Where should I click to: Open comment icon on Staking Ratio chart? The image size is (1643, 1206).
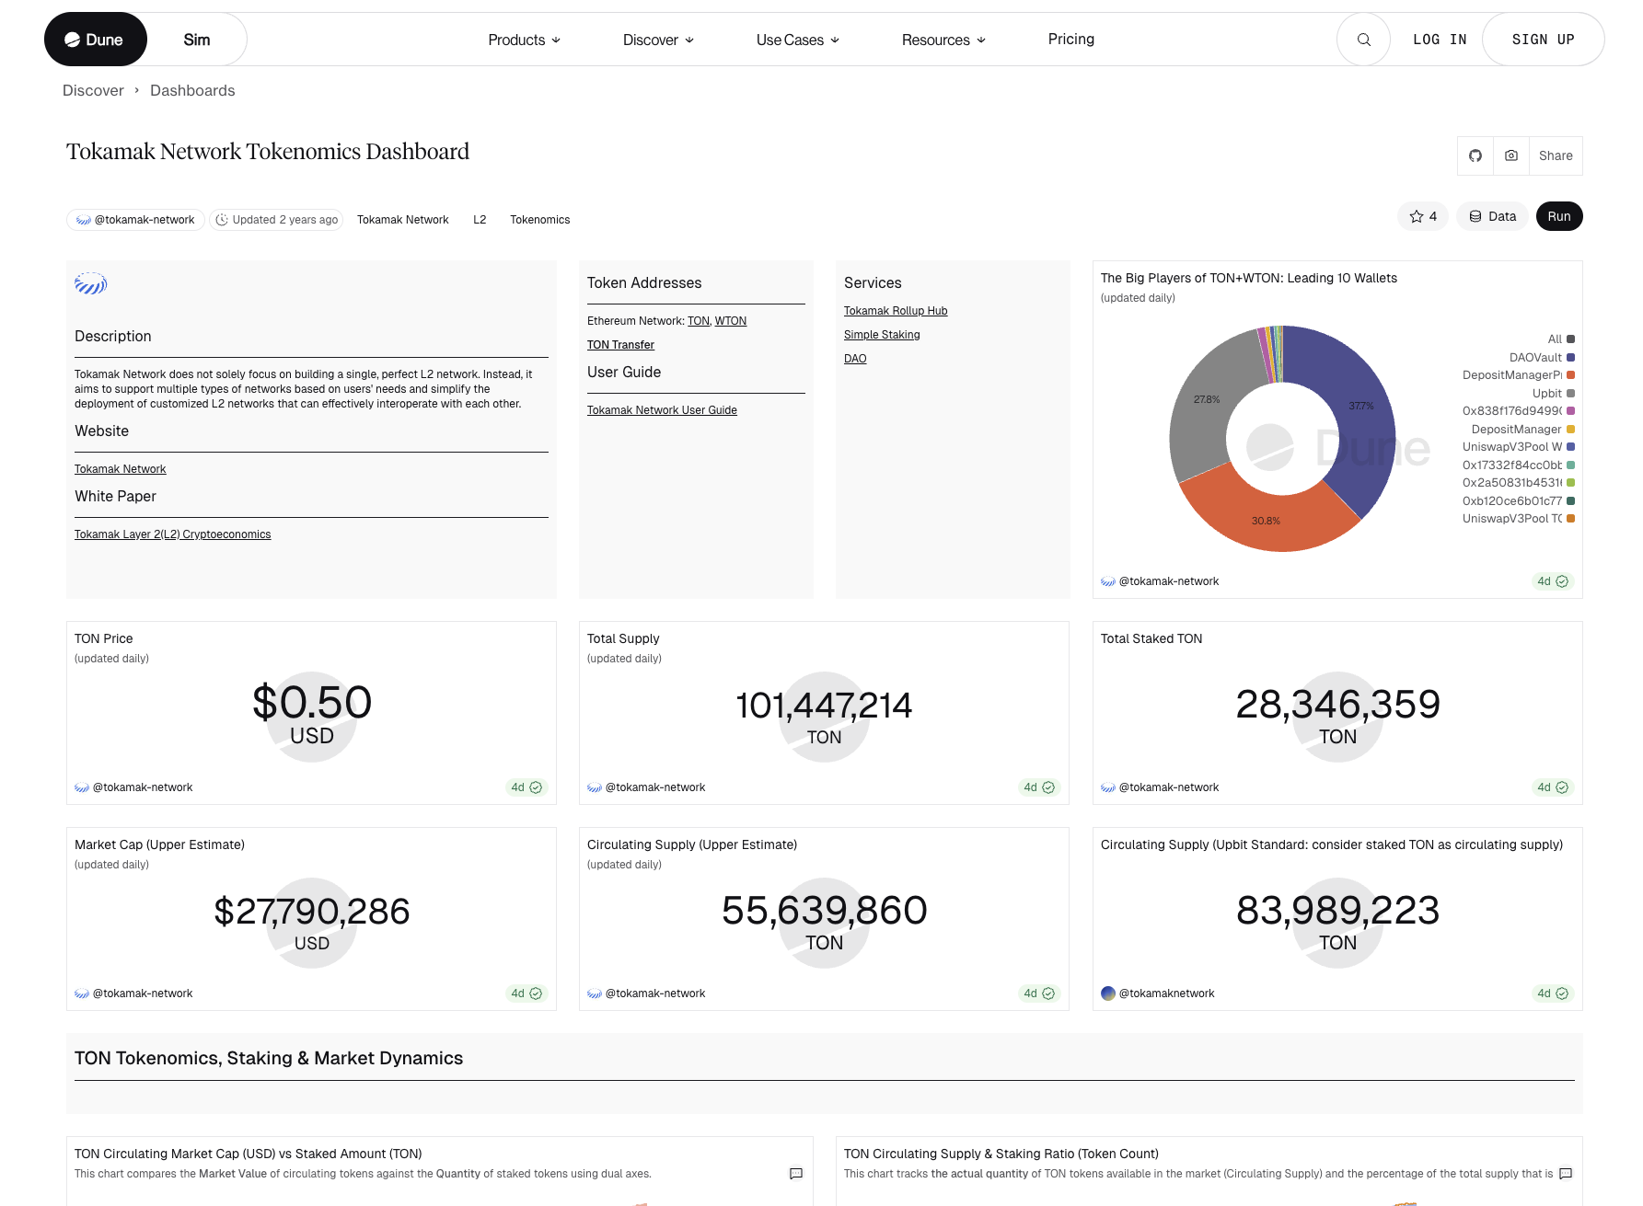(1566, 1174)
